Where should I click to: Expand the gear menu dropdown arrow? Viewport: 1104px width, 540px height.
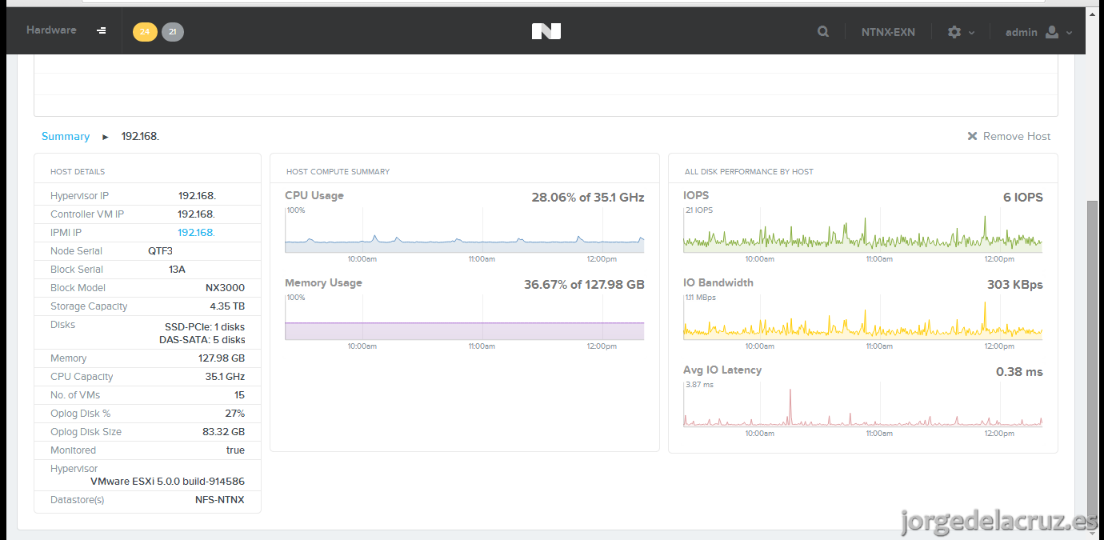(972, 33)
